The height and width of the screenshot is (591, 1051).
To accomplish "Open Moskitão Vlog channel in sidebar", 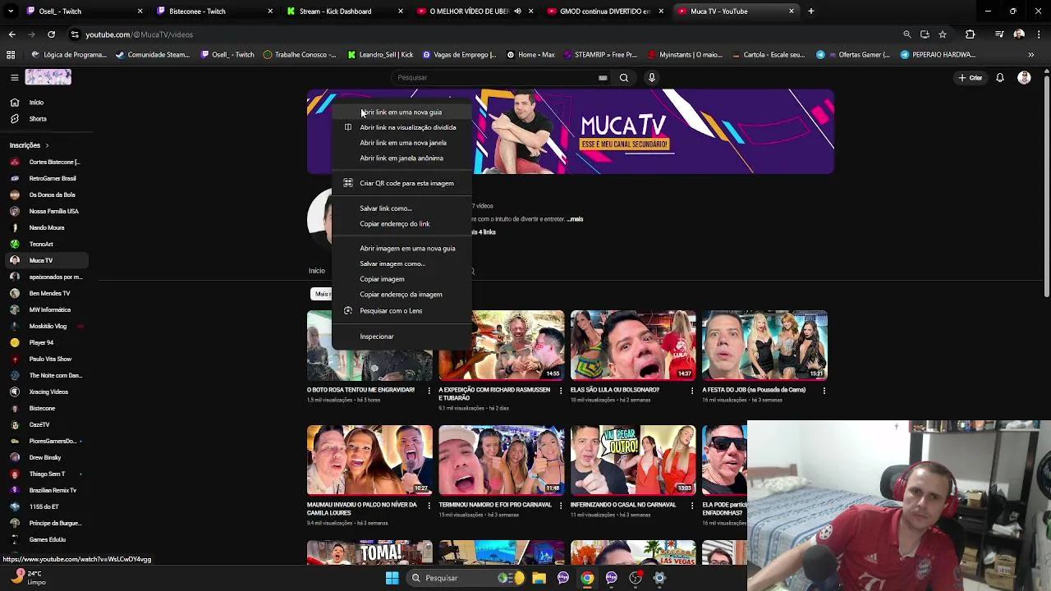I will (48, 327).
